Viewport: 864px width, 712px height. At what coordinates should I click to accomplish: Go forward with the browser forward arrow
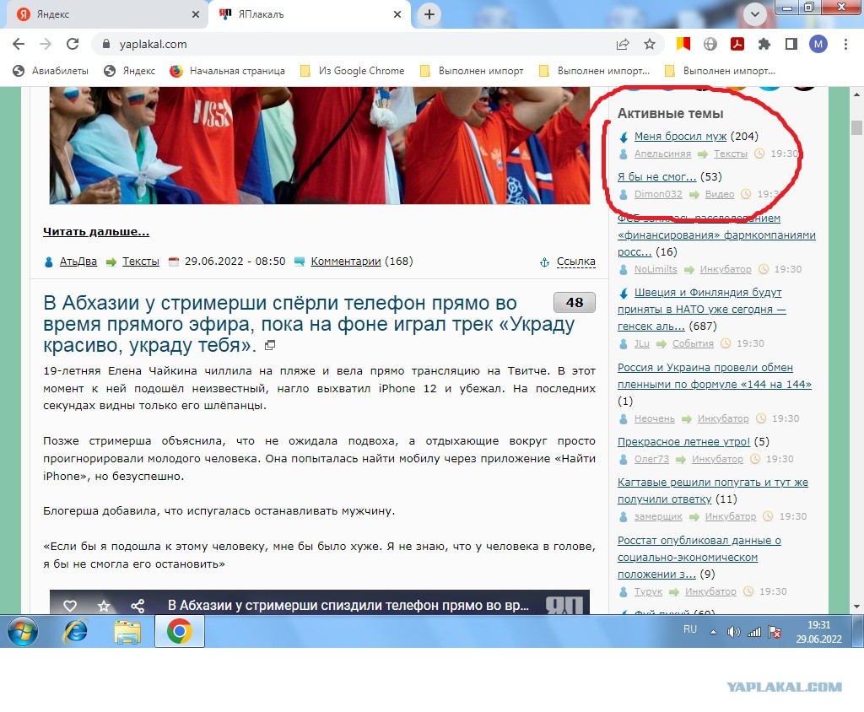point(46,44)
